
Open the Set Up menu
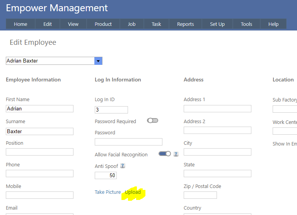pyautogui.click(x=217, y=24)
